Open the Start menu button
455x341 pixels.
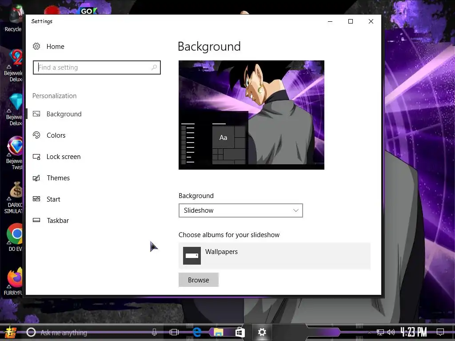point(10,332)
